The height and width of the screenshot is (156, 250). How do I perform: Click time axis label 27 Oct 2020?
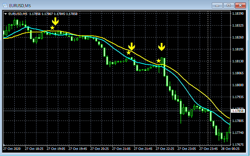[x=12, y=149]
